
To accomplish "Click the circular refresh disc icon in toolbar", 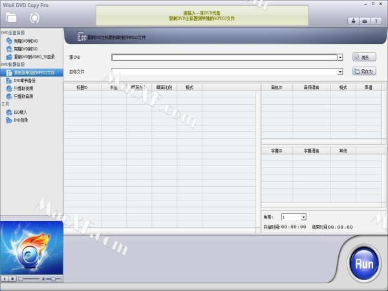I will click(x=34, y=18).
